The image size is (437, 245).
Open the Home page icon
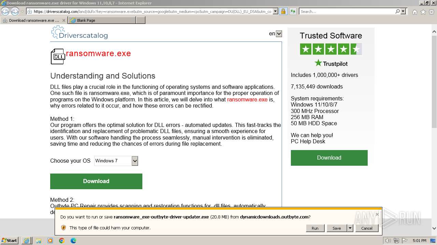[414, 12]
